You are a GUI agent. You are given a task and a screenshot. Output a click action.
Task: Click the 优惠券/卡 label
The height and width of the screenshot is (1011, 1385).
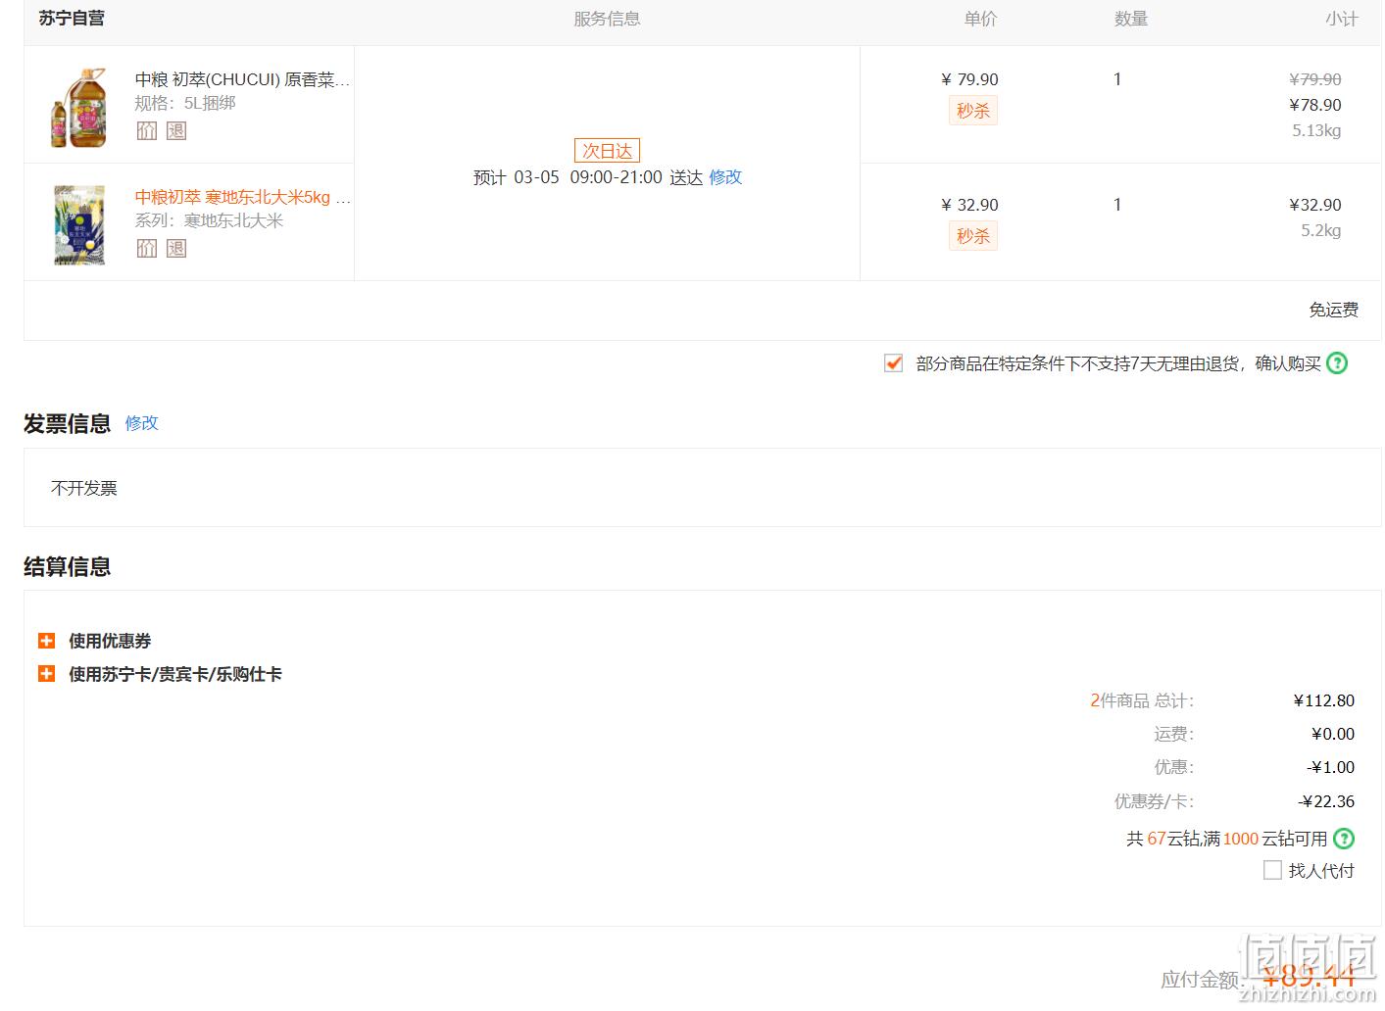(x=1155, y=801)
